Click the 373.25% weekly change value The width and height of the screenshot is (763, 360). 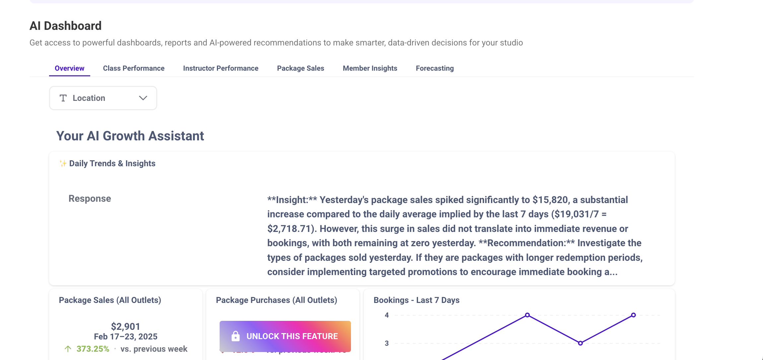[93, 349]
